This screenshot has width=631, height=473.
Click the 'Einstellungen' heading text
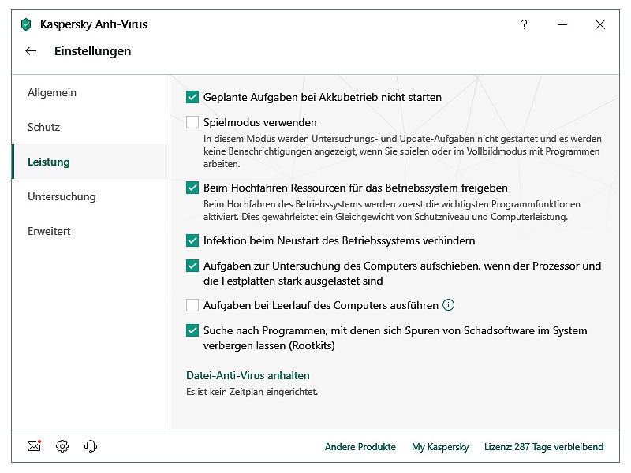coord(92,51)
